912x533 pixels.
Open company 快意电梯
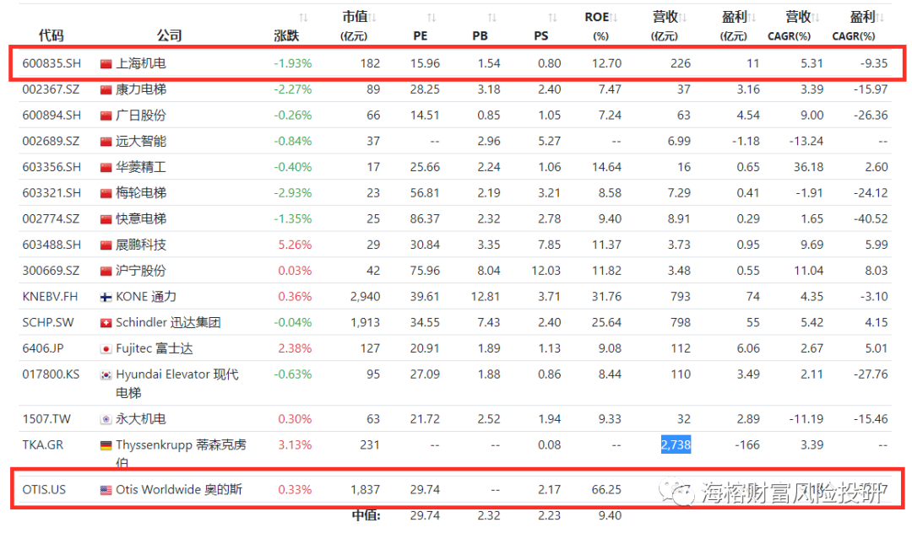141,219
